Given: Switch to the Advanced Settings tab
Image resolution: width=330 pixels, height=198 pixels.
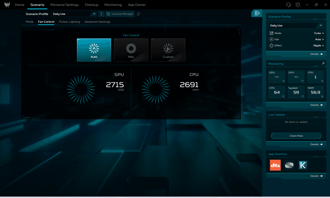Looking at the screenshot, I should (97, 22).
